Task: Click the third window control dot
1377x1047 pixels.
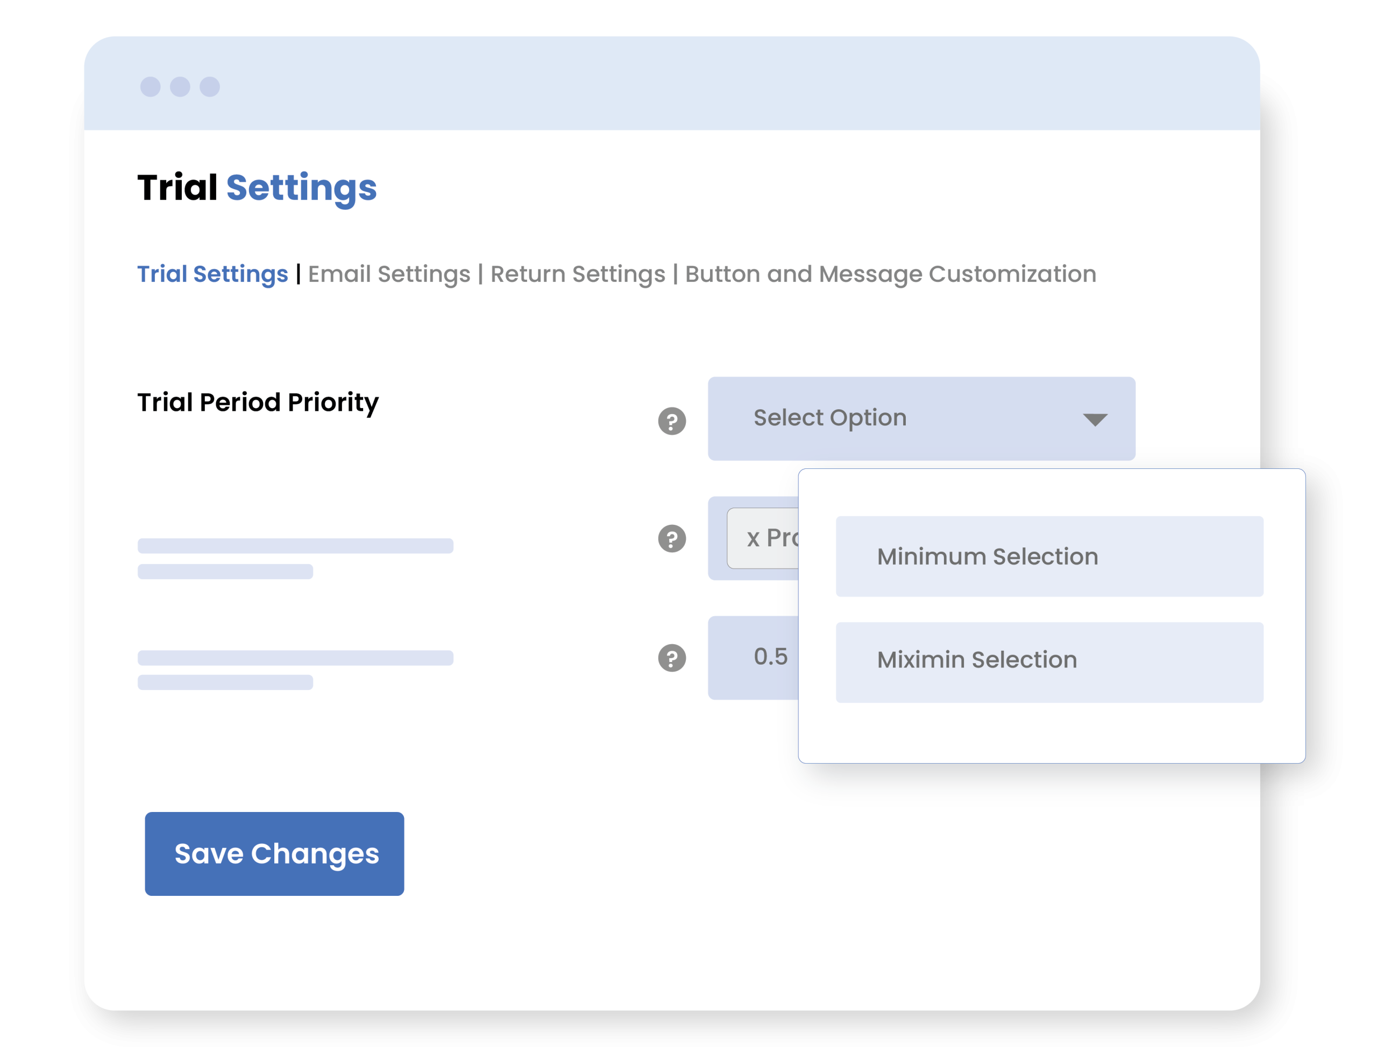Action: click(209, 87)
